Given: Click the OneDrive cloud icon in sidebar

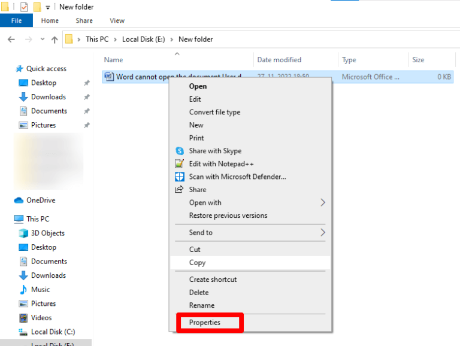Looking at the screenshot, I should point(19,201).
